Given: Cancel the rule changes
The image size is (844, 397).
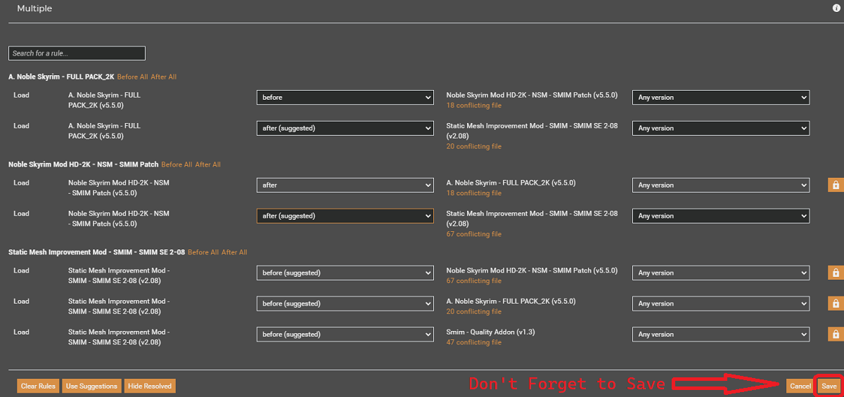Looking at the screenshot, I should tap(800, 386).
